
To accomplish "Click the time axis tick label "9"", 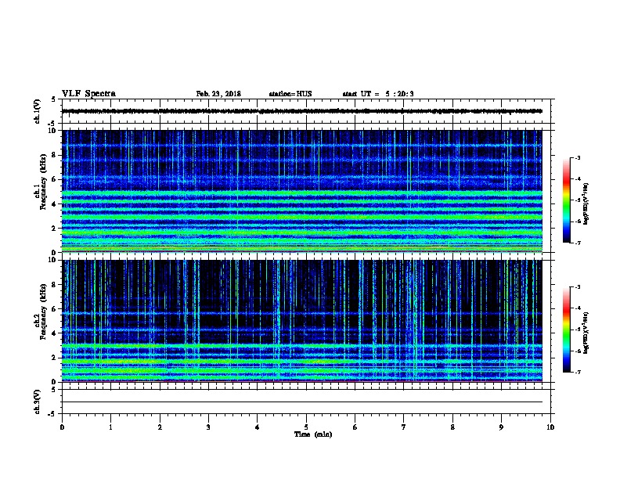I will point(501,427).
